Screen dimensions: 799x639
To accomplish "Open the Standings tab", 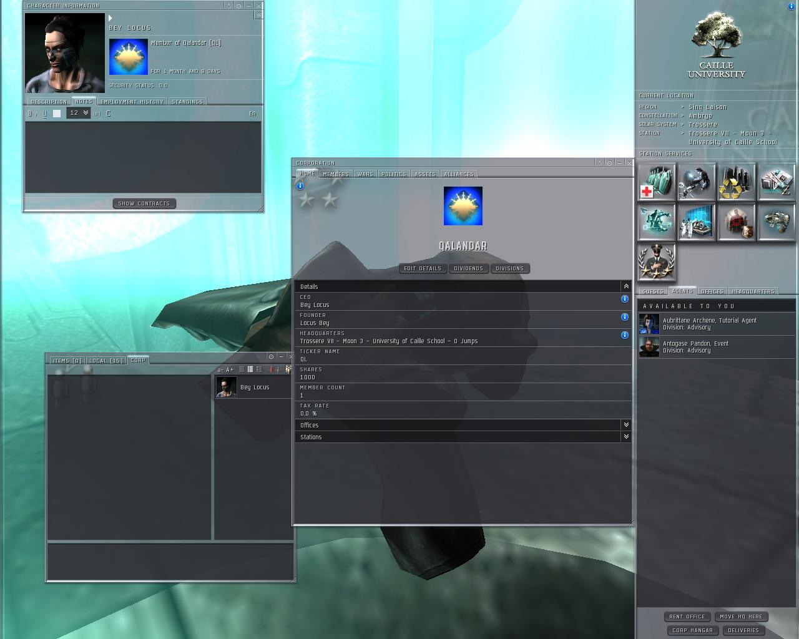I will click(x=187, y=101).
